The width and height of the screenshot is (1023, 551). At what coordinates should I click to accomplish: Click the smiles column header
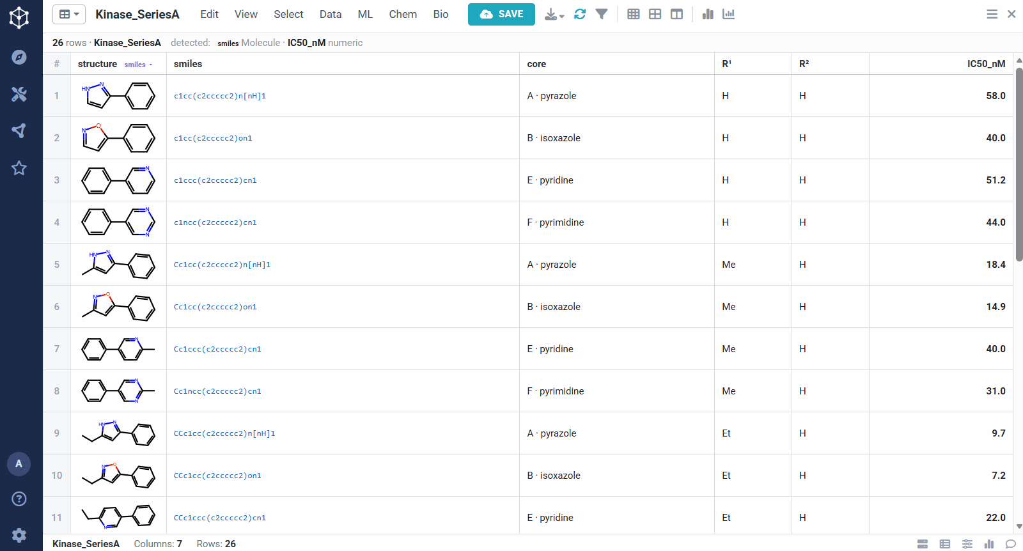pyautogui.click(x=343, y=64)
